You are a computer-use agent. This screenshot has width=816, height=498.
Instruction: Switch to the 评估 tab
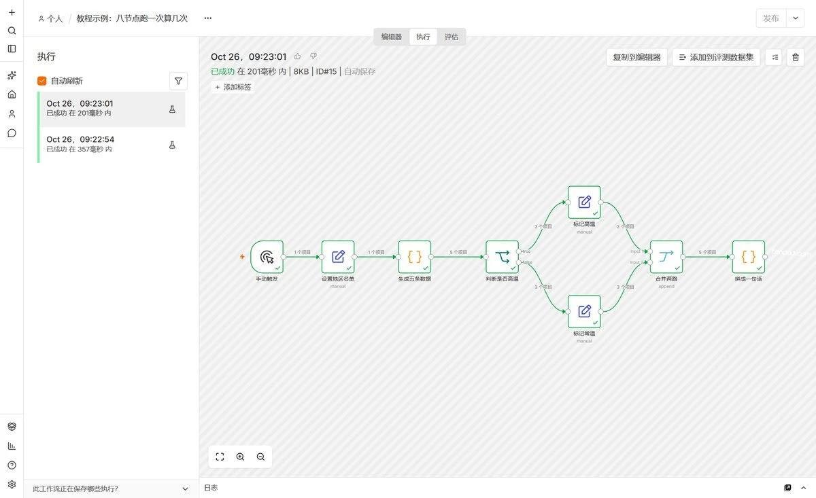click(452, 37)
